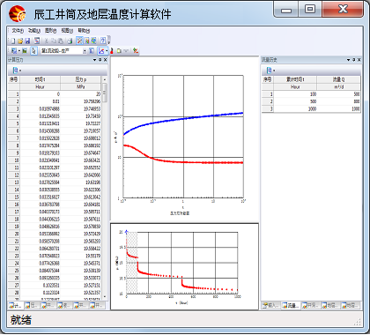Open the 第1流动段 flow period combo box
The image size is (370, 335).
63,51
